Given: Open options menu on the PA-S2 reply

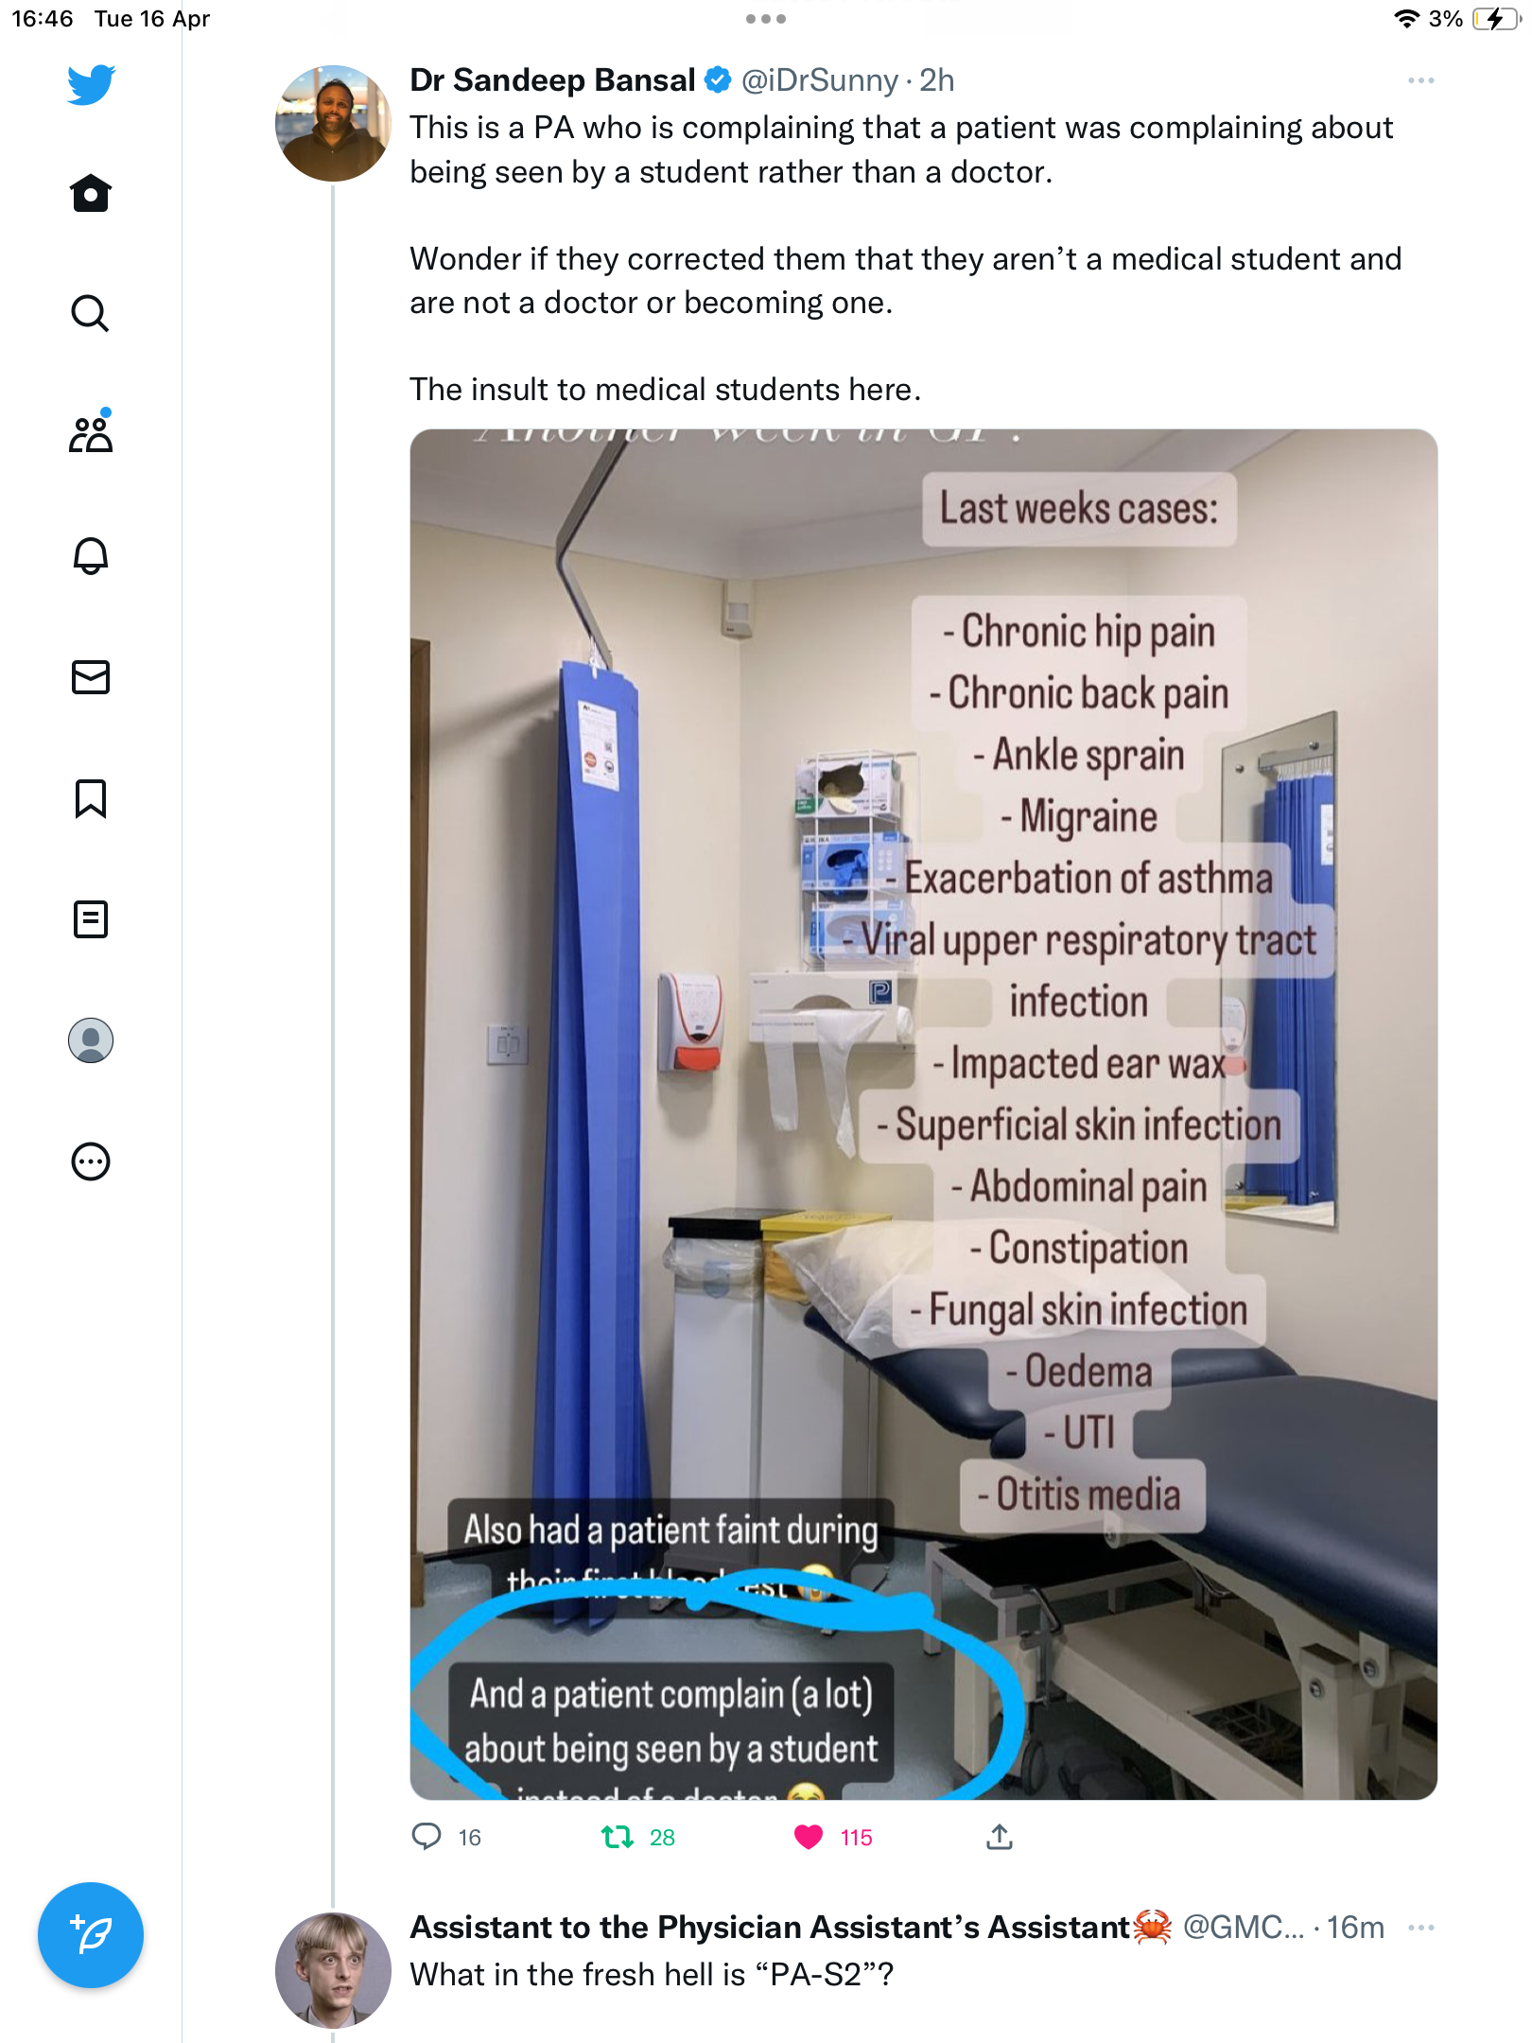Looking at the screenshot, I should click(x=1420, y=1928).
